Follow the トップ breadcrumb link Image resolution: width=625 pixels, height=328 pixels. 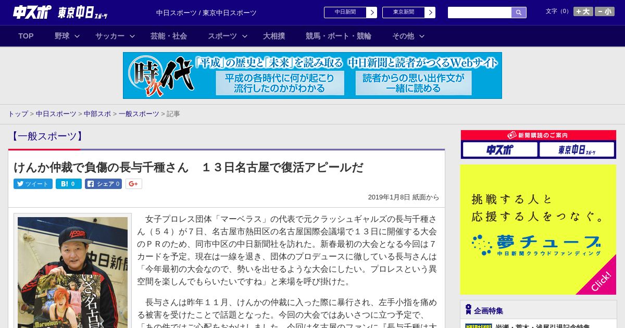[18, 113]
